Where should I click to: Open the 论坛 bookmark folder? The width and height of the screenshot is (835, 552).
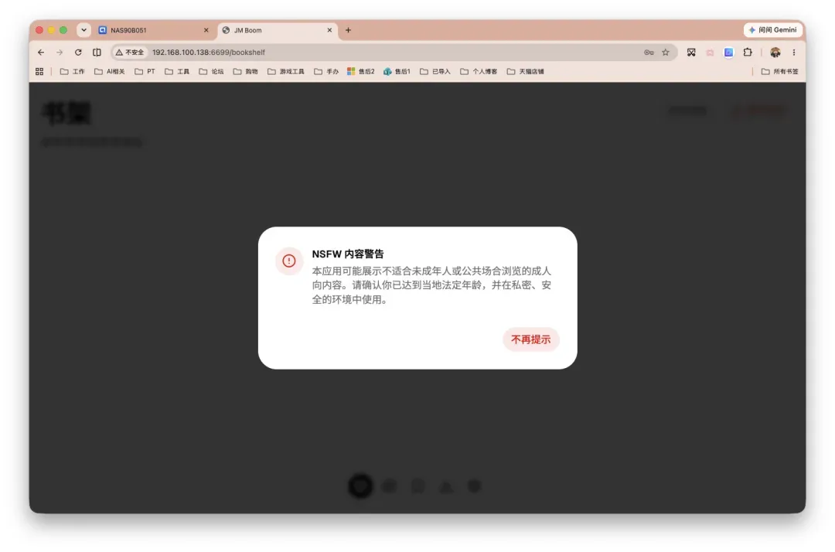[x=211, y=71]
